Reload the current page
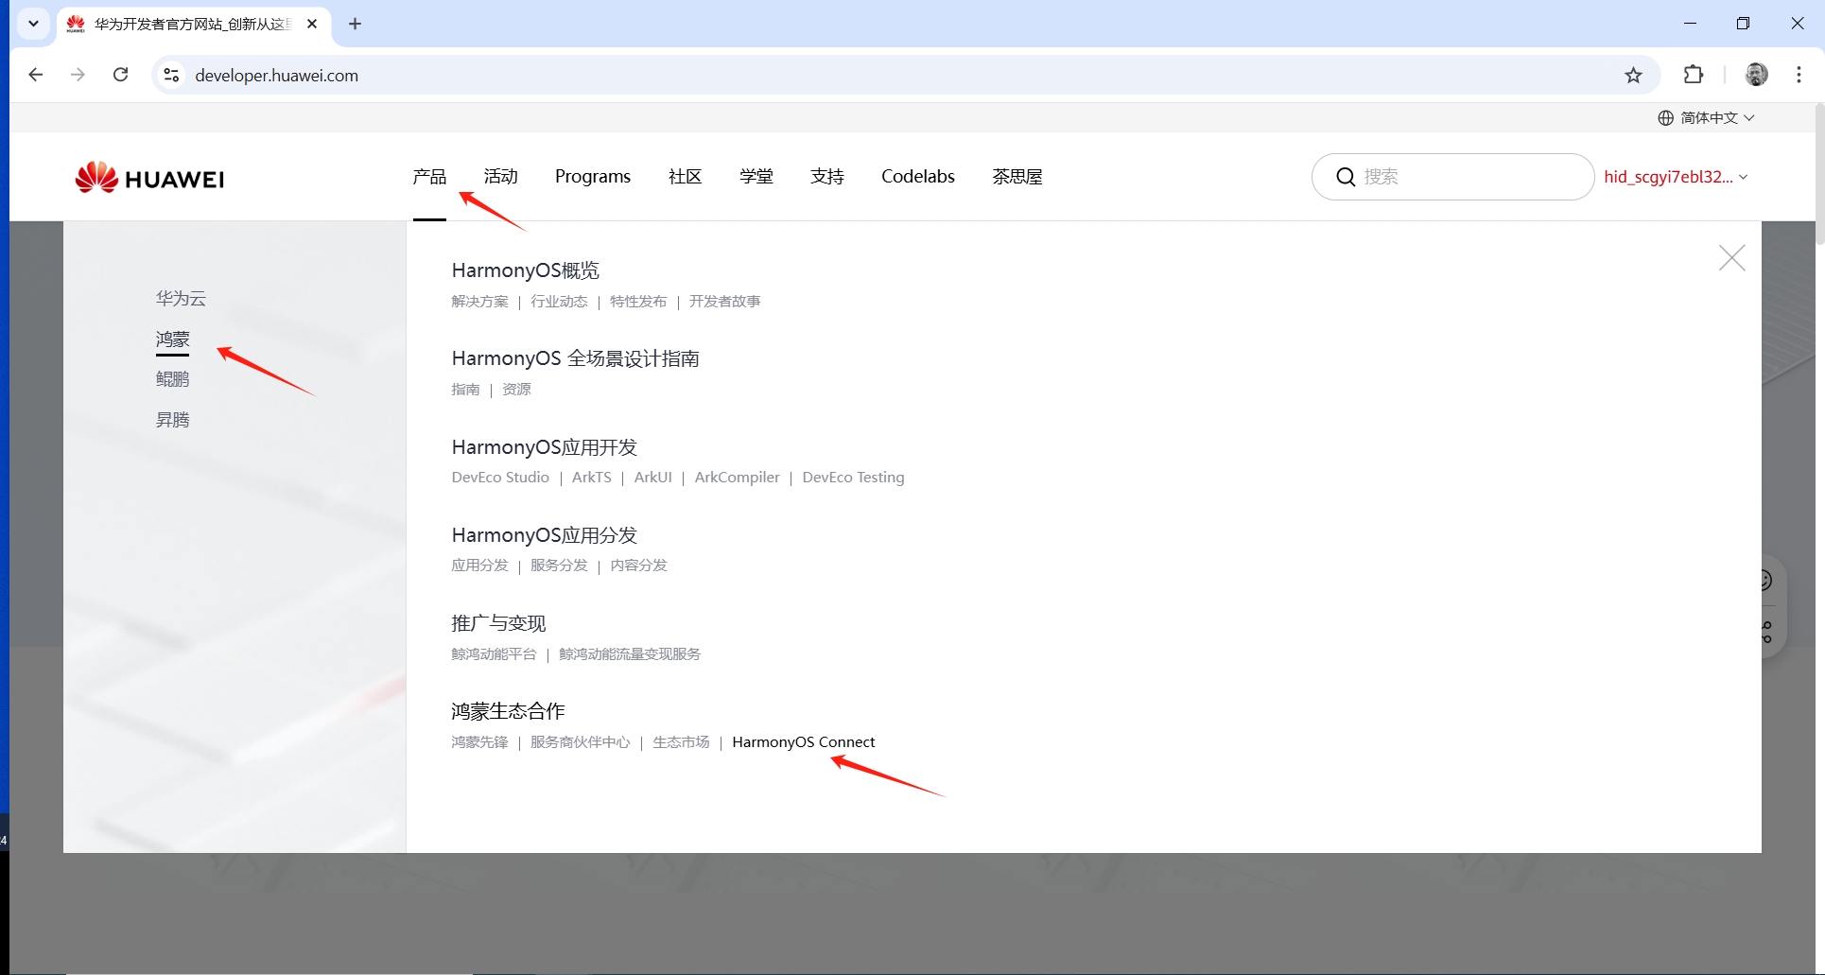The image size is (1825, 975). 120,75
